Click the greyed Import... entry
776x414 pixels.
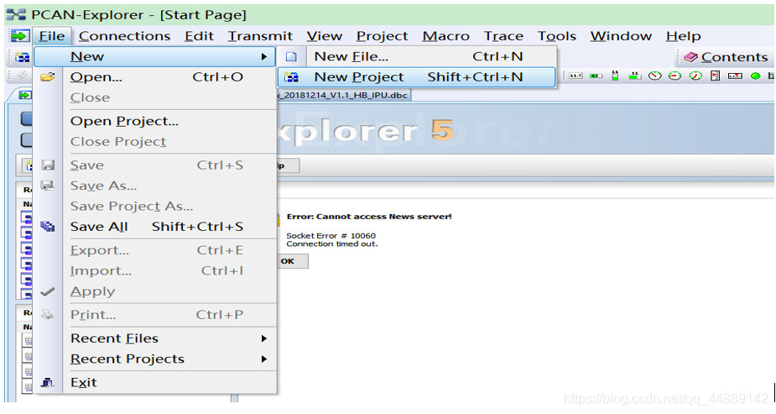[155, 270]
